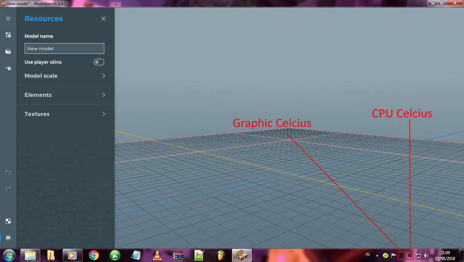Viewport: 464px width, 262px height.
Task: Launch VLC media player from taskbar
Action: (157, 255)
